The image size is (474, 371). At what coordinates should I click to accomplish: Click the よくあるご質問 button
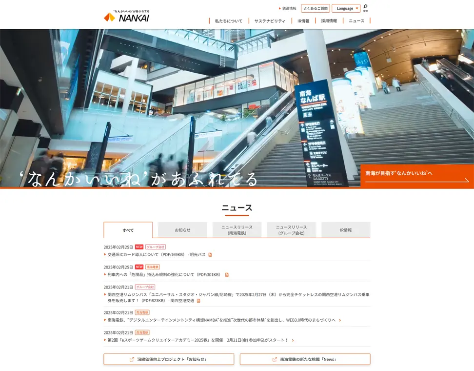pos(316,8)
